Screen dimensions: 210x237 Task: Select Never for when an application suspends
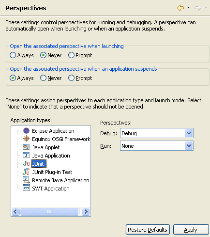(x=43, y=78)
